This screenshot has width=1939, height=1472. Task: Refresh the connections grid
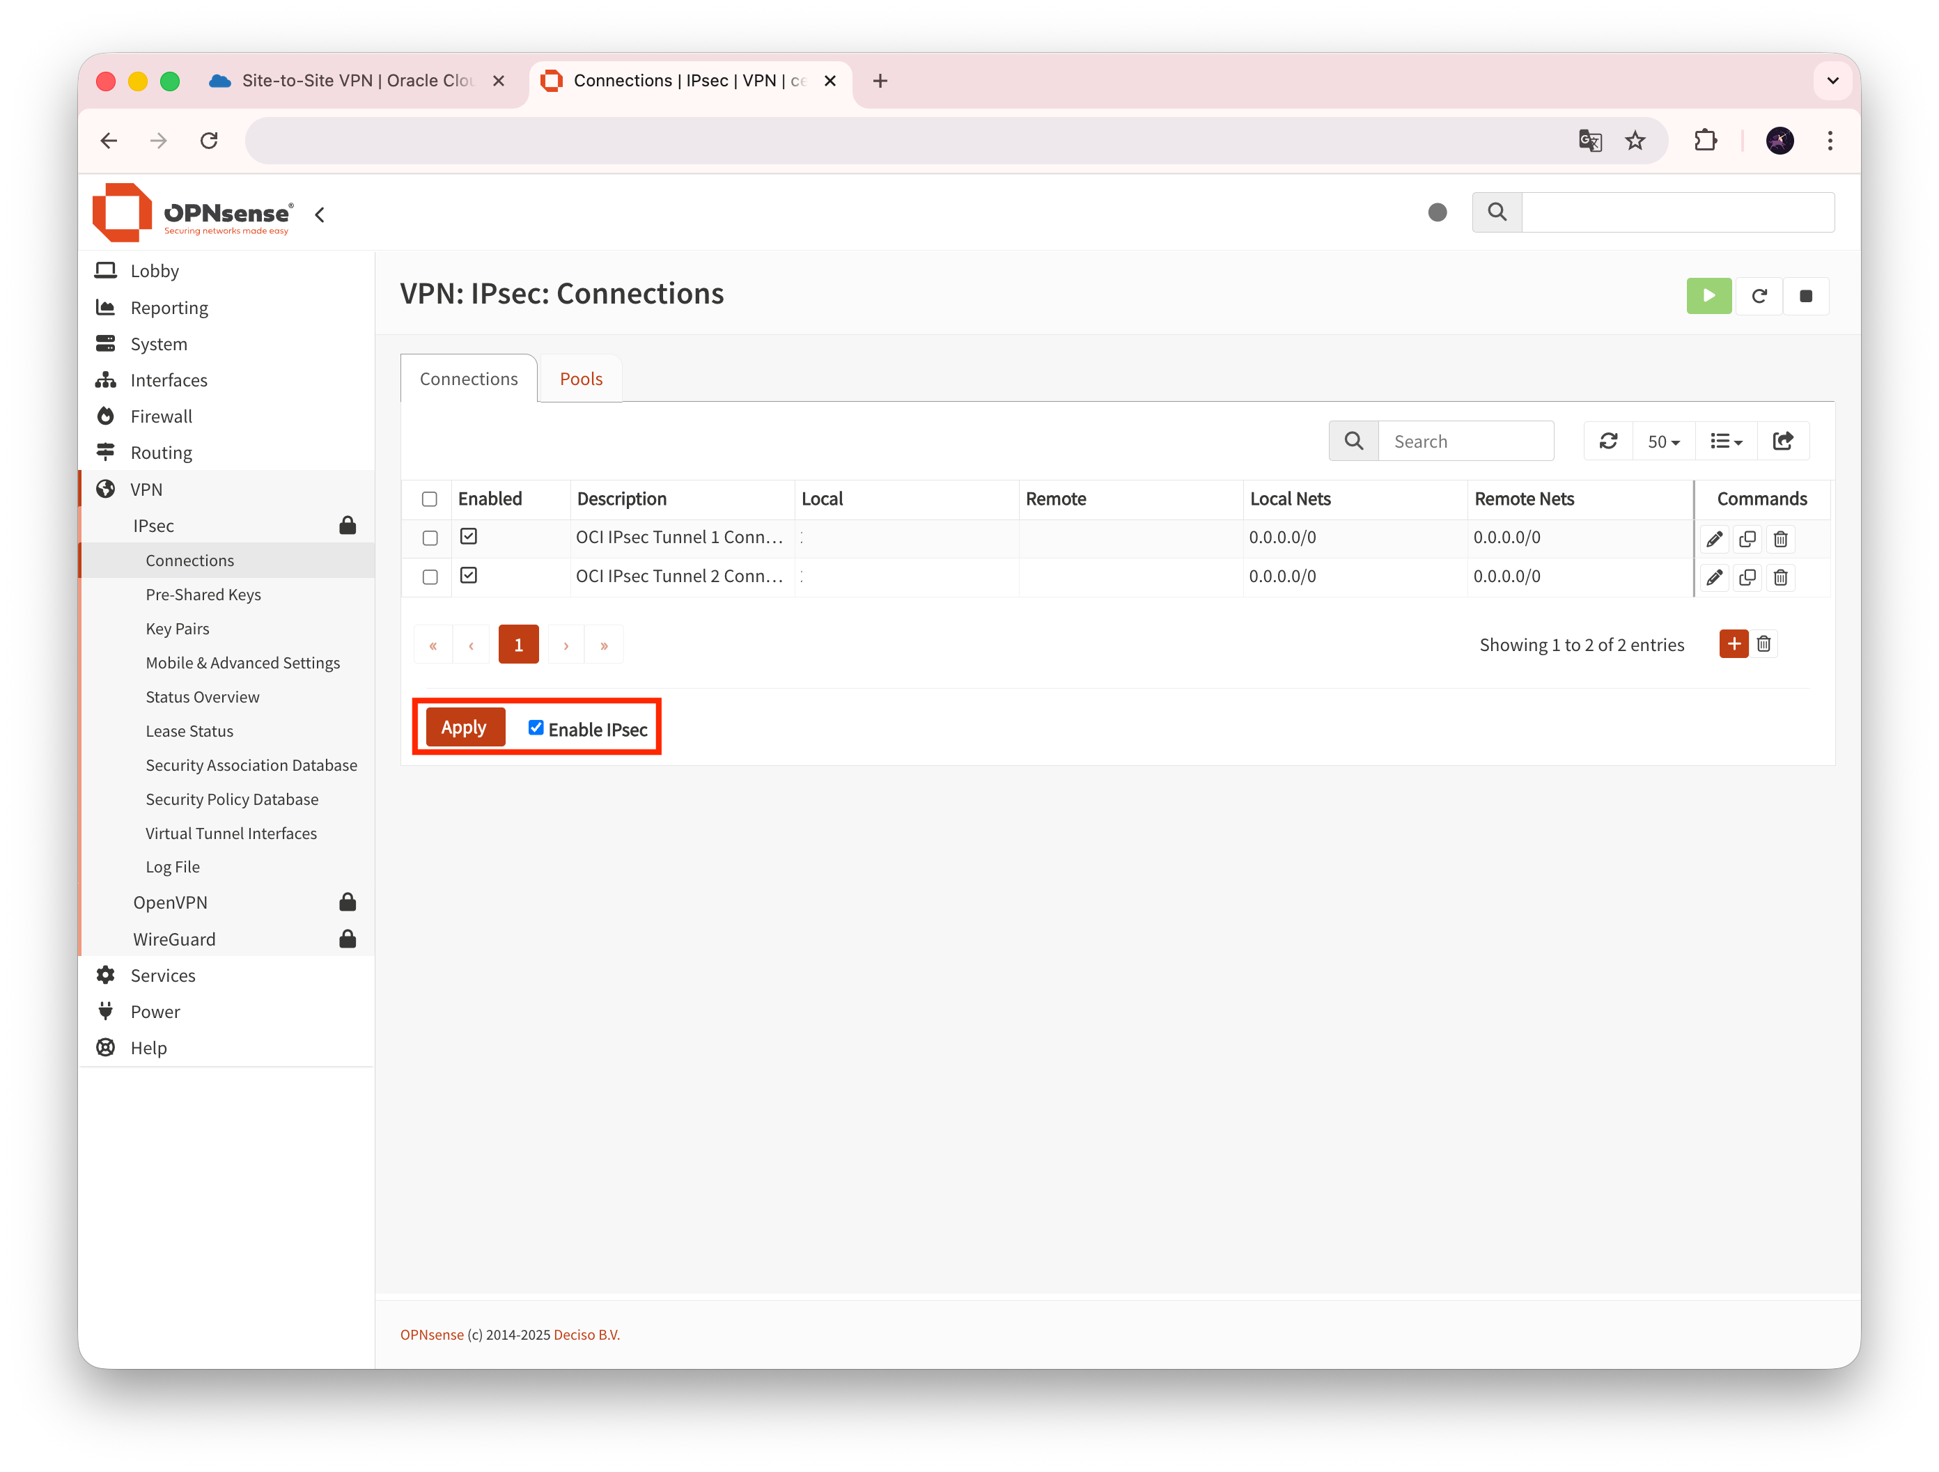[1607, 441]
